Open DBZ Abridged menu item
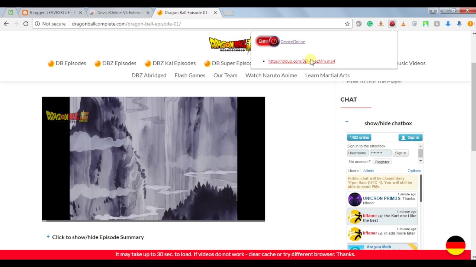The width and height of the screenshot is (476, 267). [149, 75]
